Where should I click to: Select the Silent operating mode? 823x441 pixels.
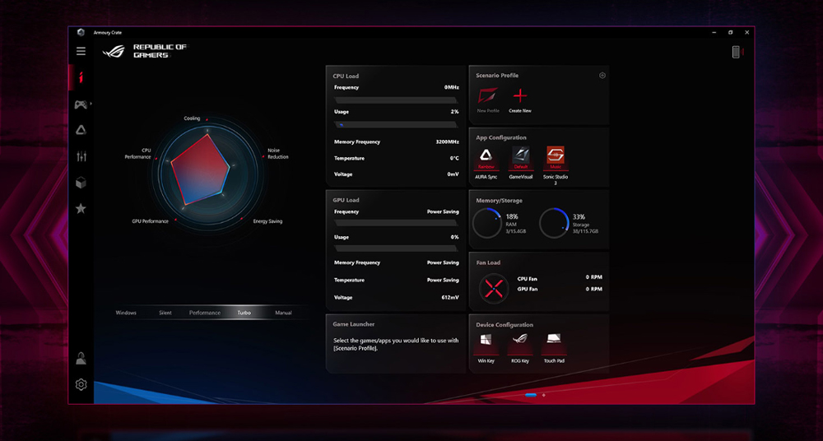point(165,313)
